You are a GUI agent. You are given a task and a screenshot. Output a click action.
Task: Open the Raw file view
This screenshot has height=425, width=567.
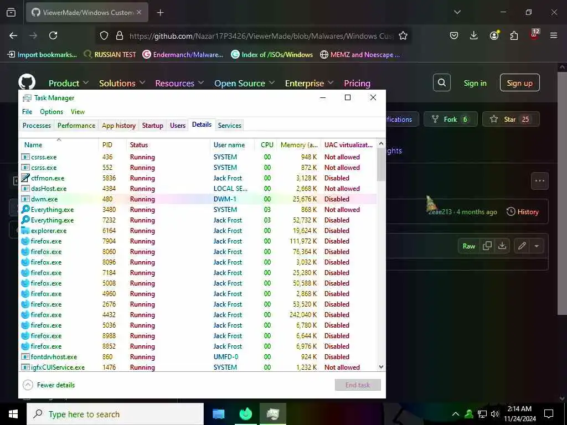pyautogui.click(x=468, y=246)
